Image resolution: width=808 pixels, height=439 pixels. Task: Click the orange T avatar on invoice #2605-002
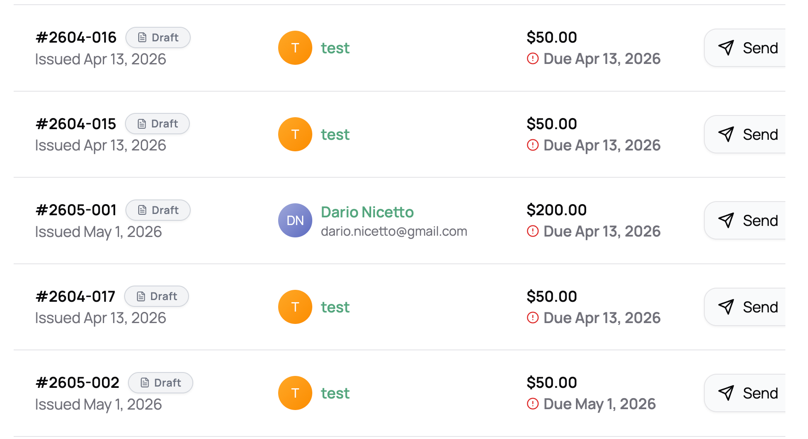point(295,393)
